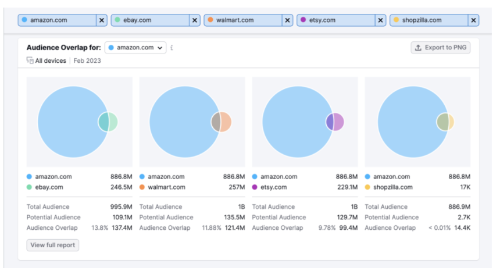Click Potential Audience value 129.7M
Image resolution: width=500 pixels, height=274 pixels.
tap(347, 217)
